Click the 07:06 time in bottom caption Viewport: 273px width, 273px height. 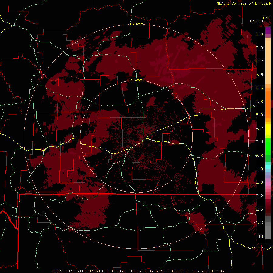[217, 271]
